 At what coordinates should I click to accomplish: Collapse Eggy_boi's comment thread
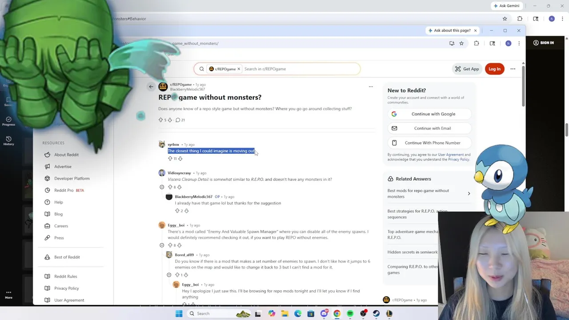(162, 245)
